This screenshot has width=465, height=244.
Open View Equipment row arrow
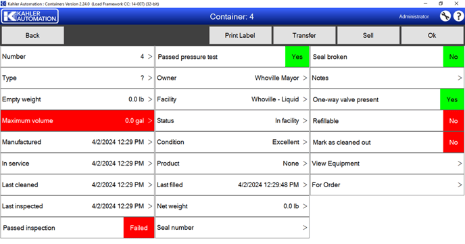[460, 164]
